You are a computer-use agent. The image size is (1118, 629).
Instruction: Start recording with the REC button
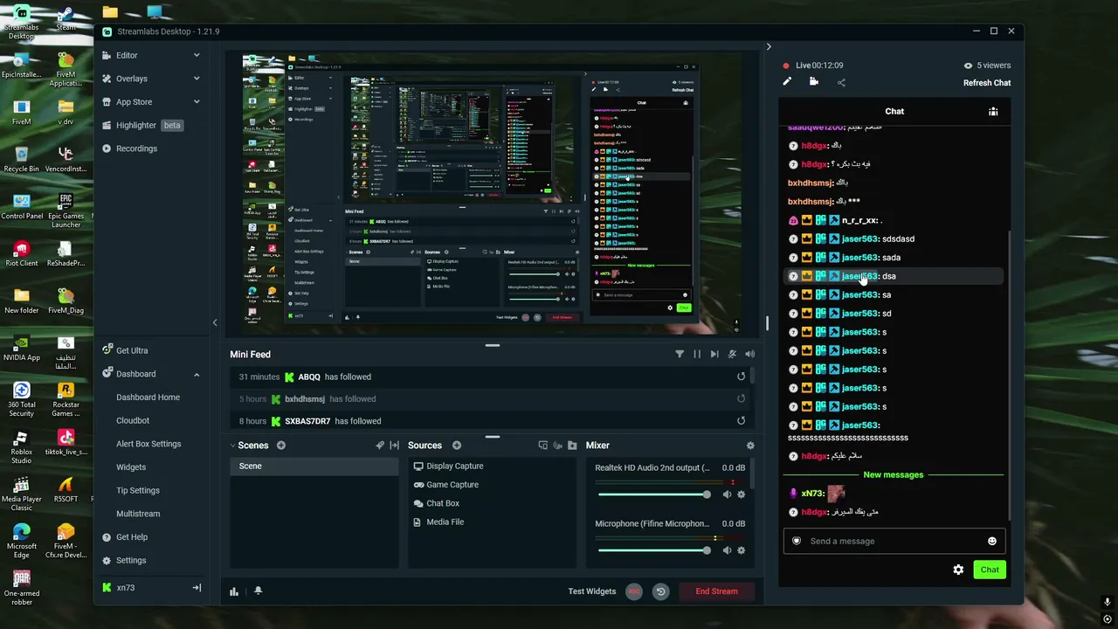[x=634, y=591]
